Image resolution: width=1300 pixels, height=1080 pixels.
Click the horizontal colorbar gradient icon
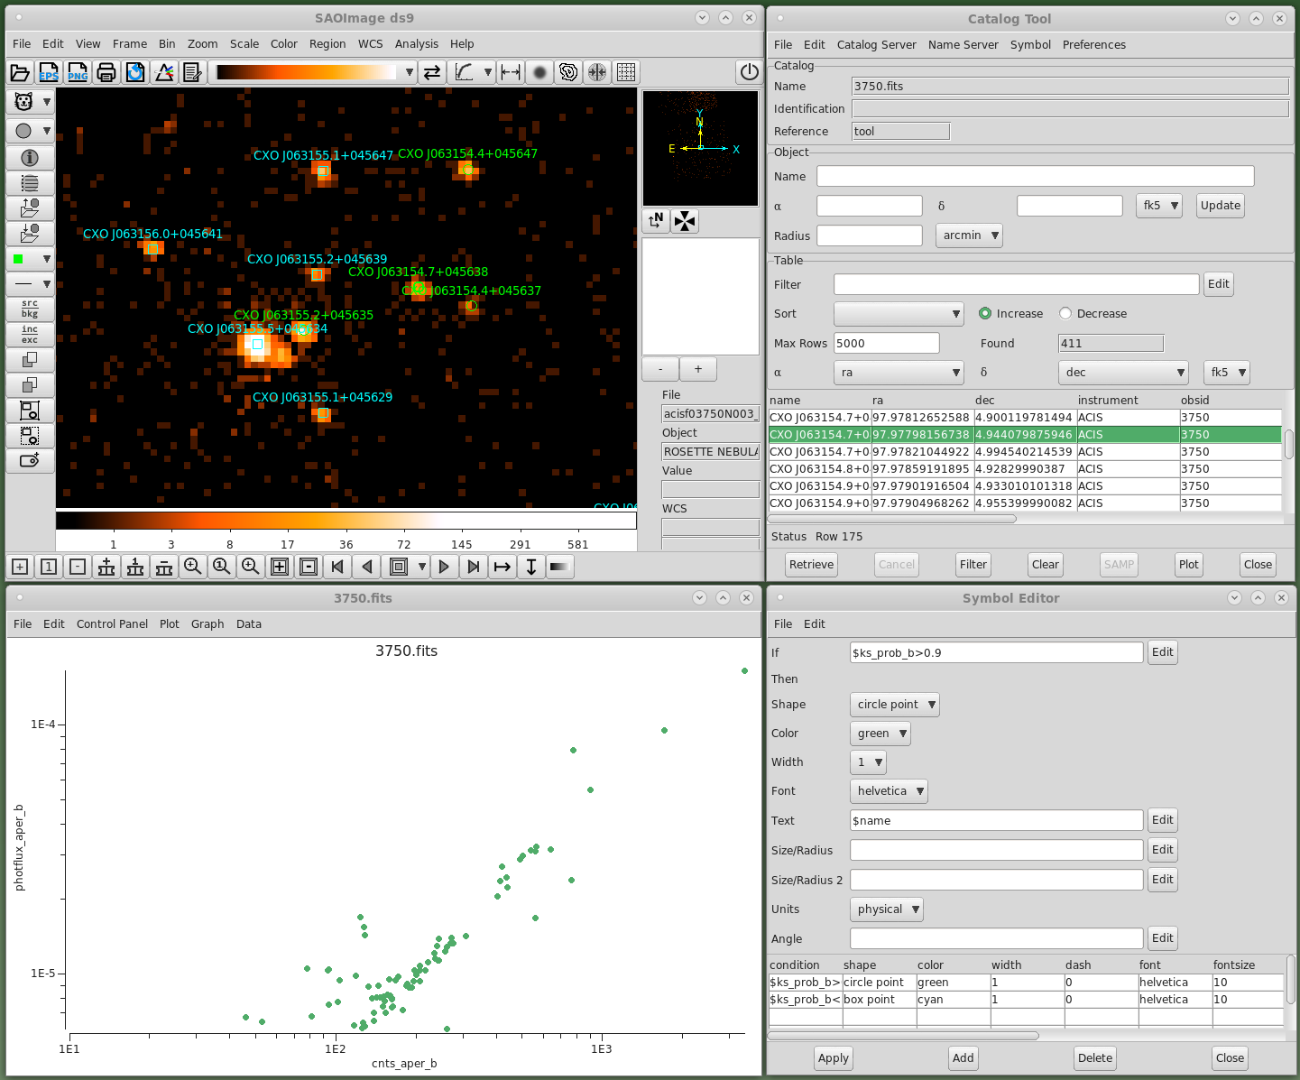pos(560,567)
